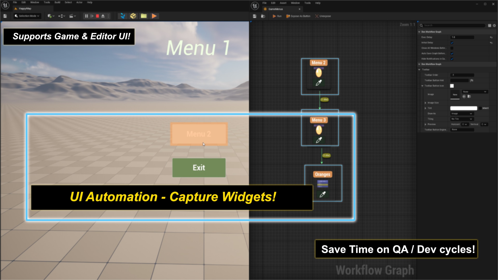Click the yellow folder toolbar icon
The width and height of the screenshot is (498, 280).
(144, 16)
